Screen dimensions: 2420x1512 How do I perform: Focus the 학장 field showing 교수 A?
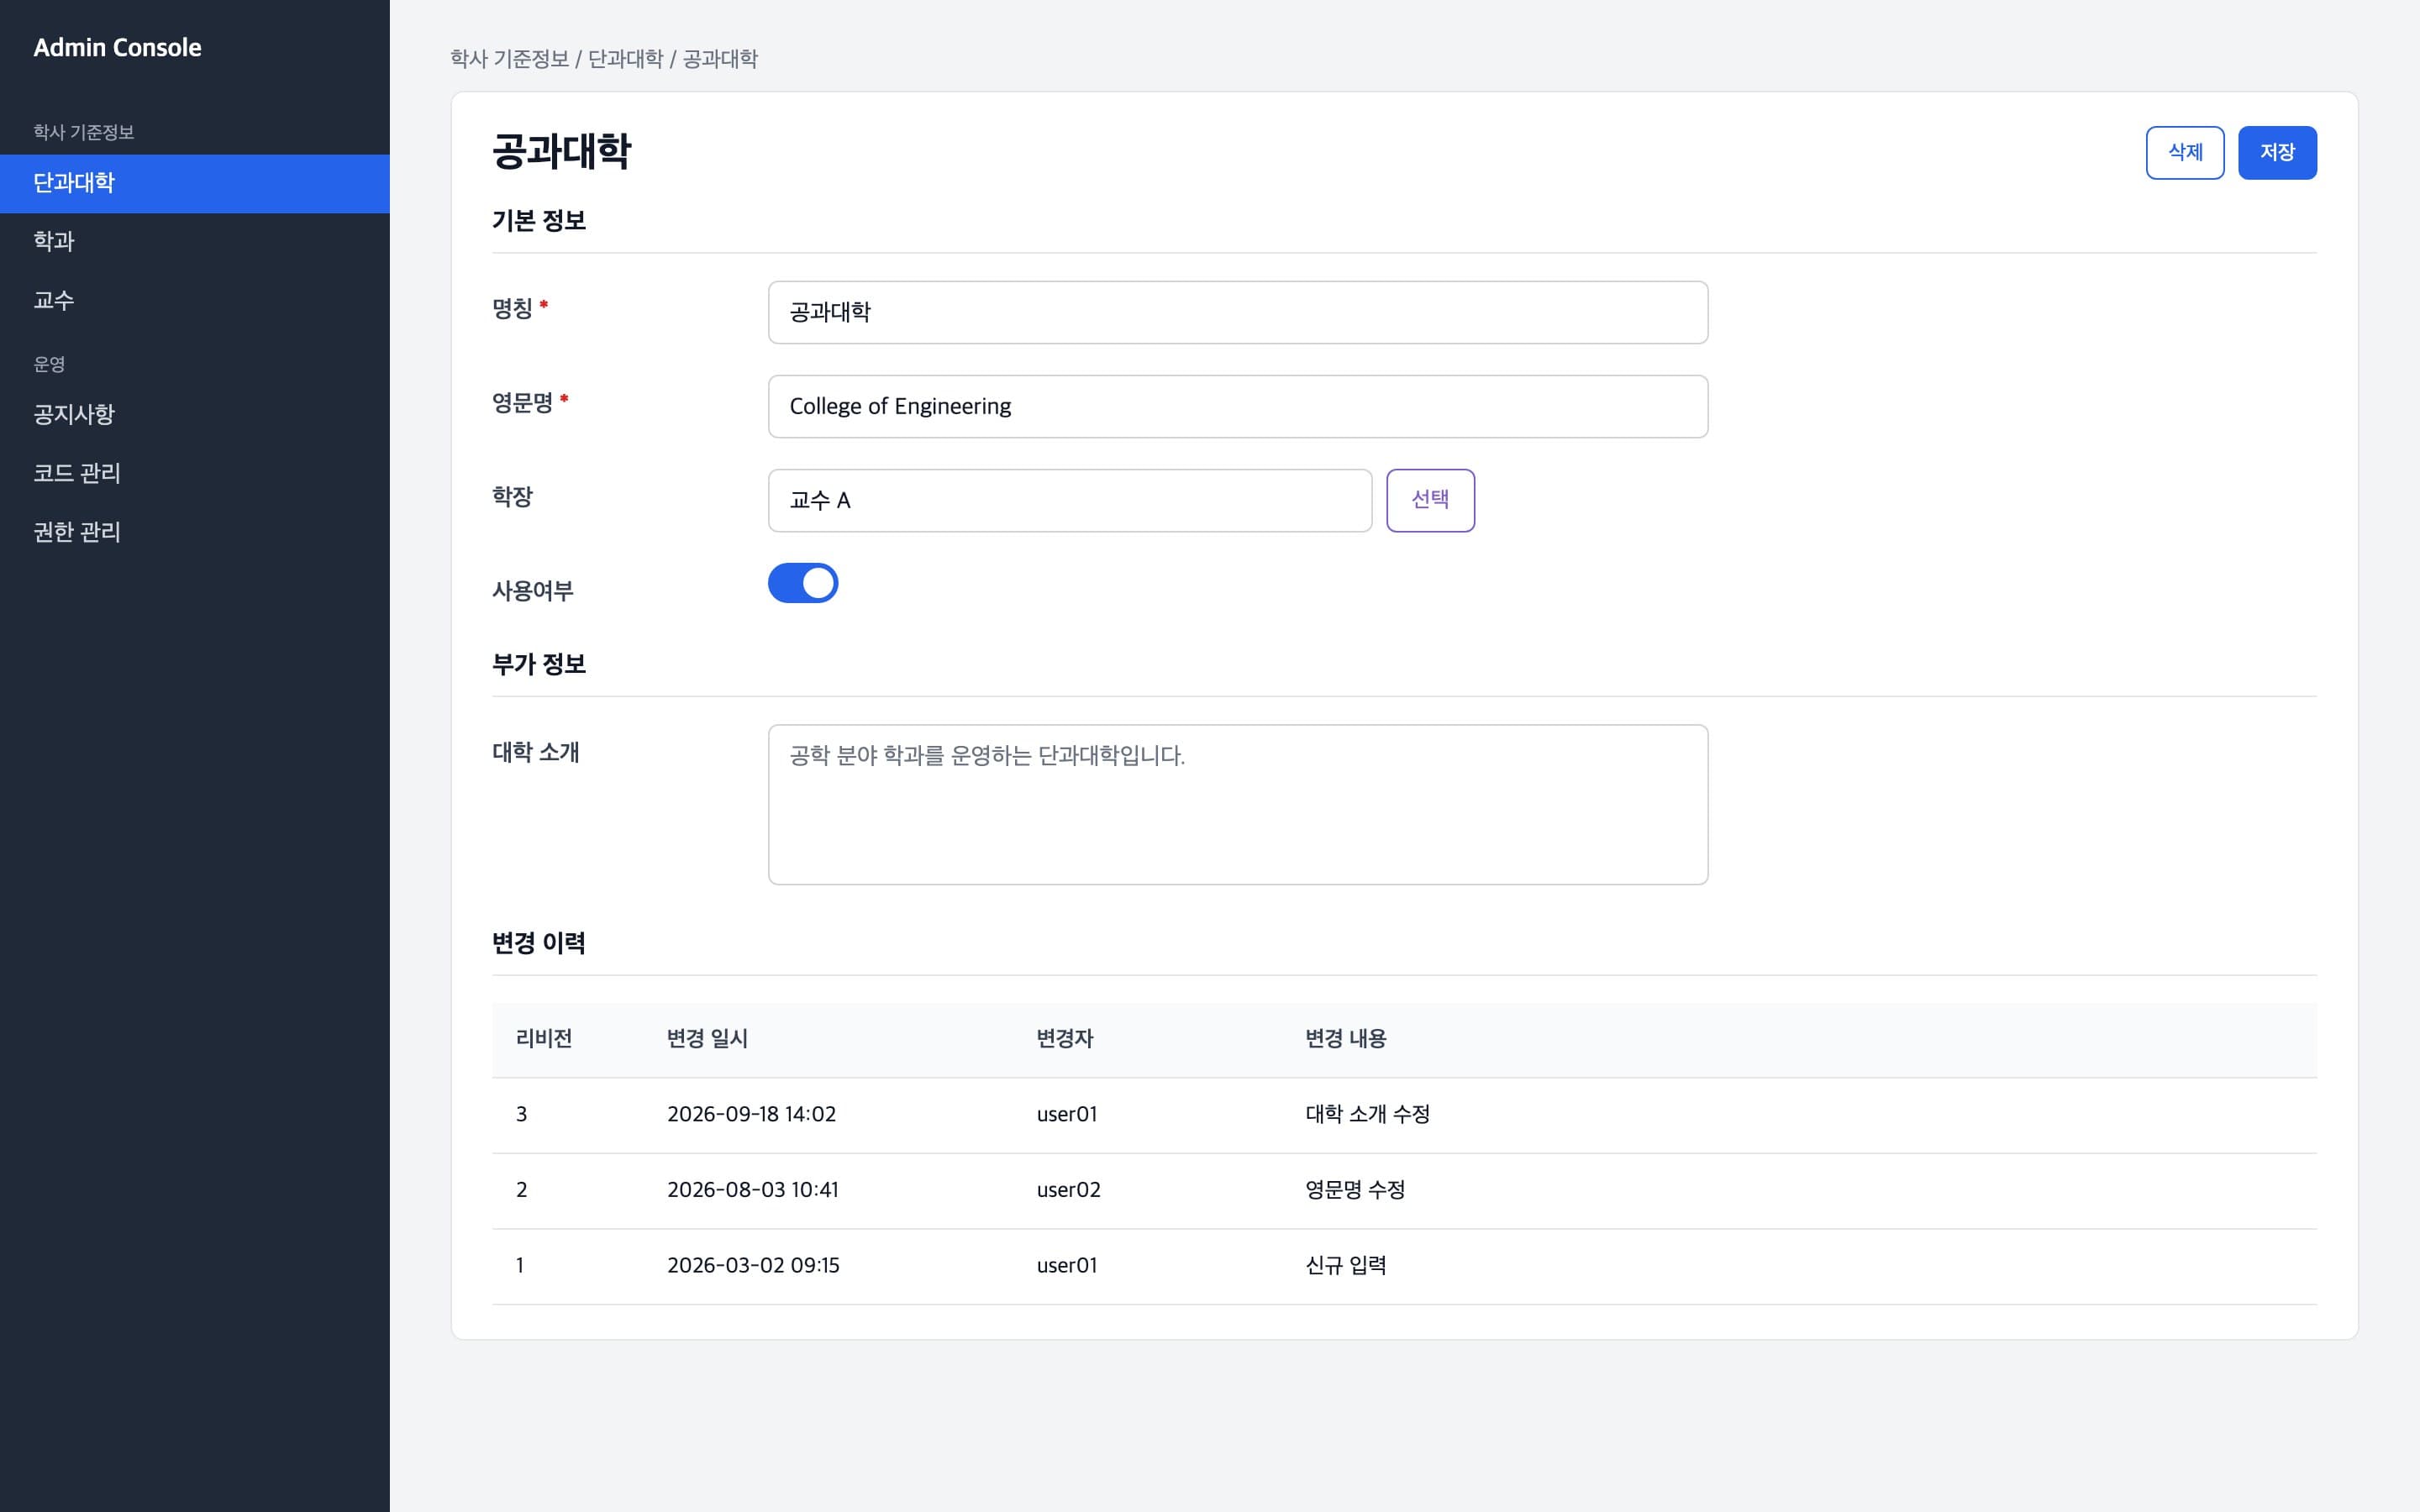tap(1070, 500)
